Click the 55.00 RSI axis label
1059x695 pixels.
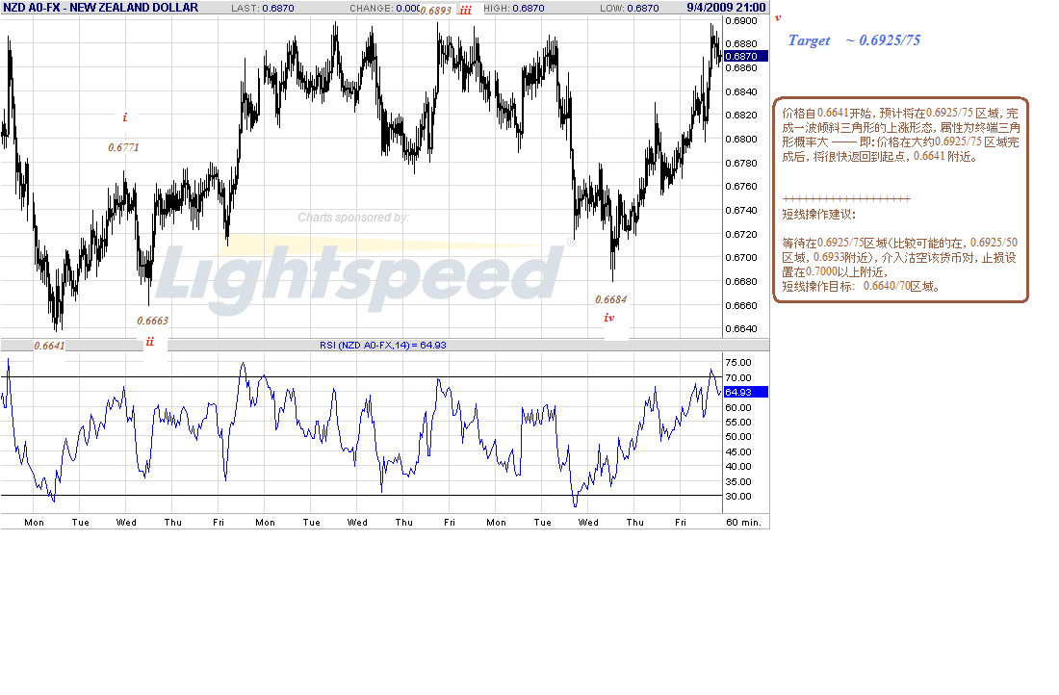[x=738, y=423]
